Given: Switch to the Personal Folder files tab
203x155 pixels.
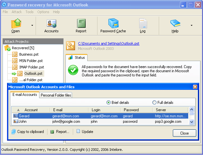Looking at the screenshot, I should (56, 95).
